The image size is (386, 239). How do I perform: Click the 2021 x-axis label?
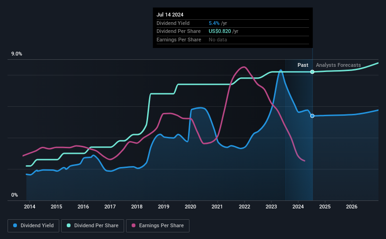217,207
